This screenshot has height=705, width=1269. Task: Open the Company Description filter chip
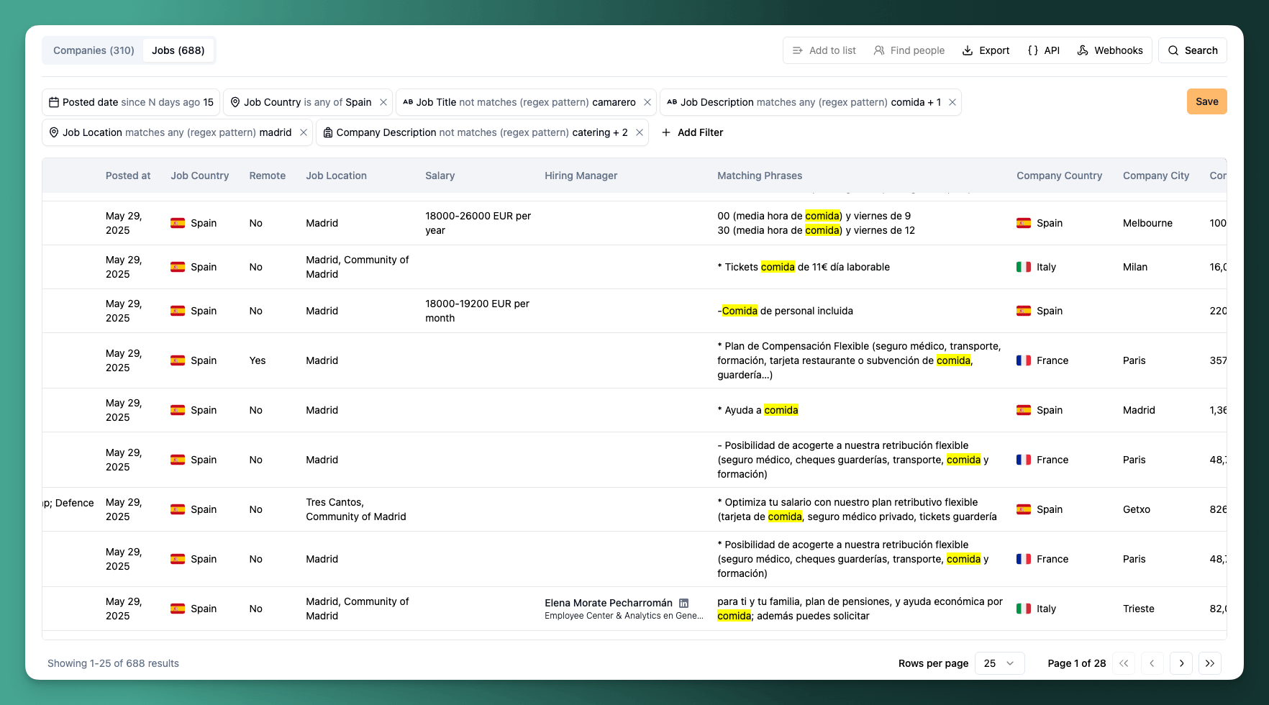pos(475,132)
